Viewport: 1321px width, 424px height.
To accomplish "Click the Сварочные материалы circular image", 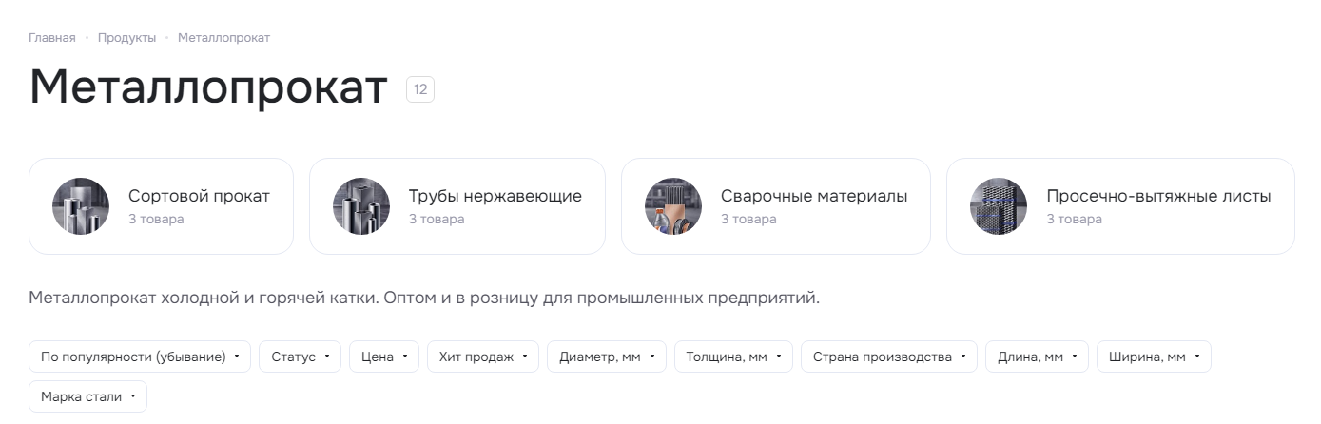I will tap(673, 206).
